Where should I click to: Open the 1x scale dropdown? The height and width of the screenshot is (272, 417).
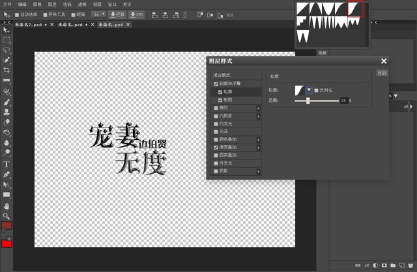pos(98,14)
